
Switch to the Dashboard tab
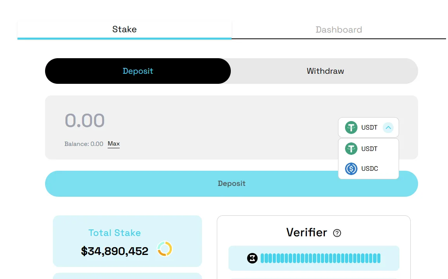pos(338,30)
